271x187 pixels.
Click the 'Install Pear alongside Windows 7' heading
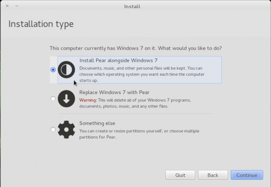point(118,61)
